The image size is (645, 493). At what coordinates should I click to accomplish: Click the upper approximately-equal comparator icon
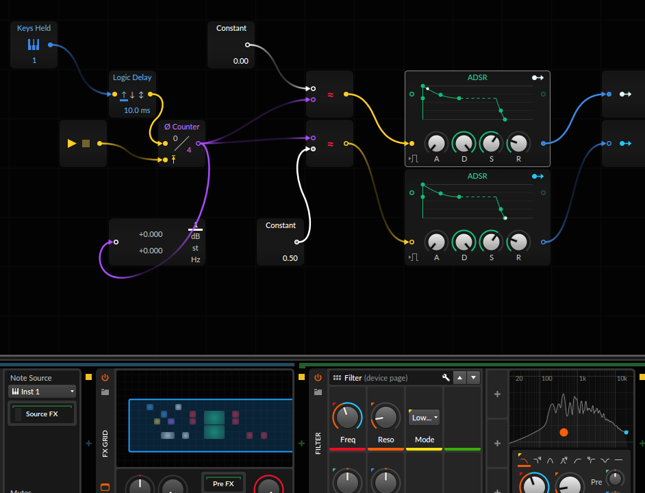[330, 94]
